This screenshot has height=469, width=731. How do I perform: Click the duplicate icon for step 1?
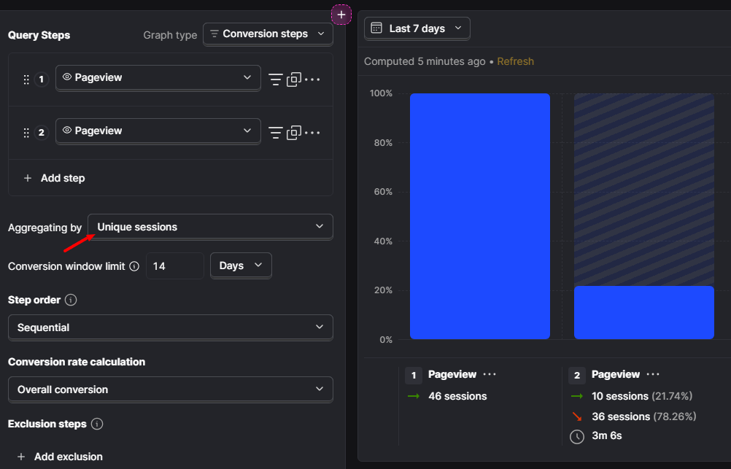coord(293,80)
